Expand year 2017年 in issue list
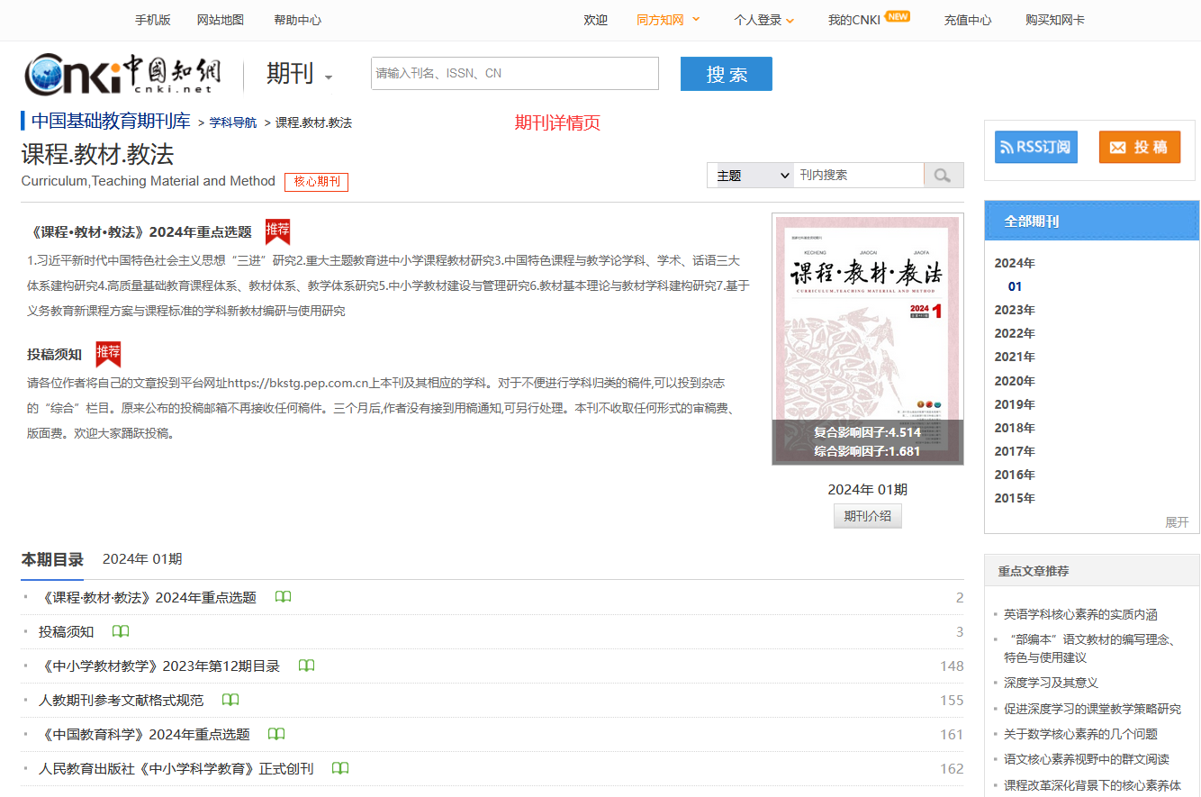This screenshot has width=1201, height=797. (1015, 451)
